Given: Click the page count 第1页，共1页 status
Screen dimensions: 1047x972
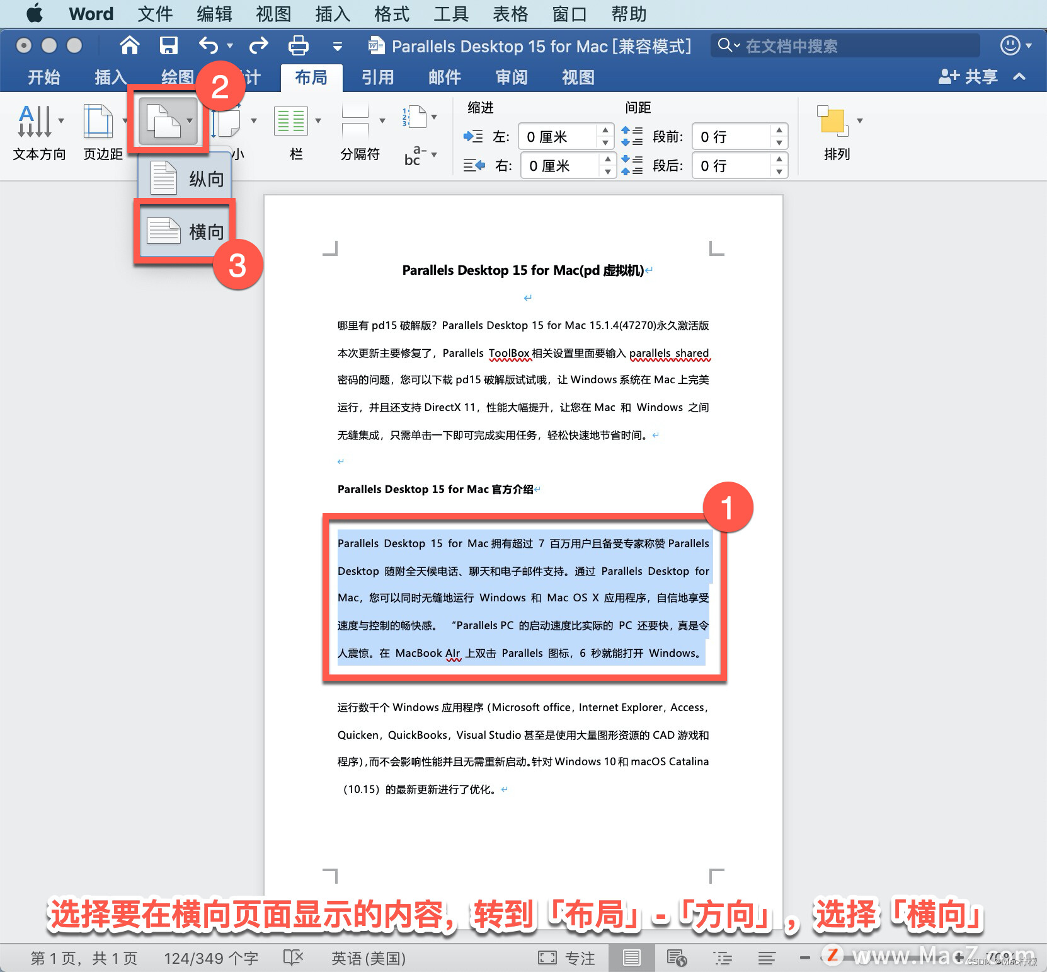Looking at the screenshot, I should pyautogui.click(x=84, y=959).
